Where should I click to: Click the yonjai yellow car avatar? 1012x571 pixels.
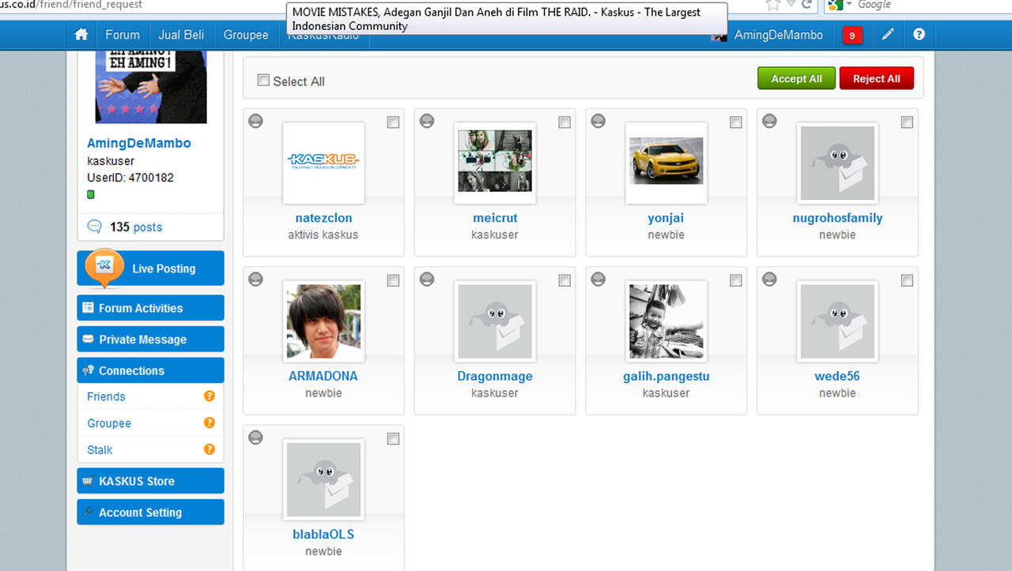(666, 163)
